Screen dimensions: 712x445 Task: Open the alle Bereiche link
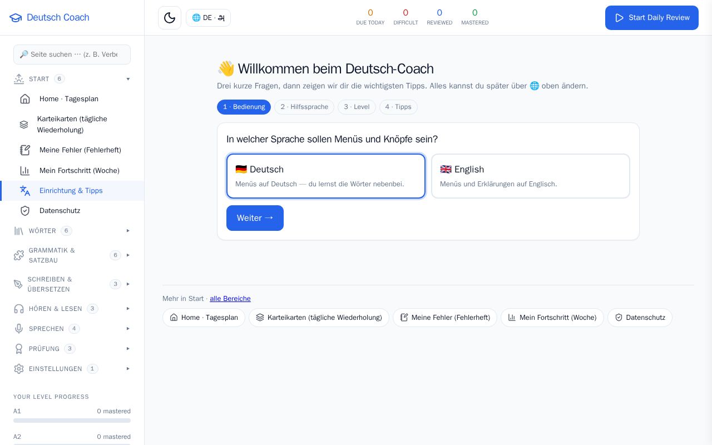pos(230,299)
